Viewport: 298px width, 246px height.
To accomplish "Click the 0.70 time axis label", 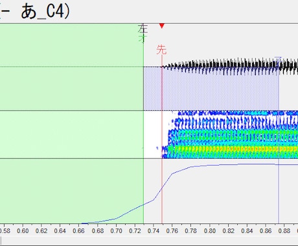I will coord(116,231).
